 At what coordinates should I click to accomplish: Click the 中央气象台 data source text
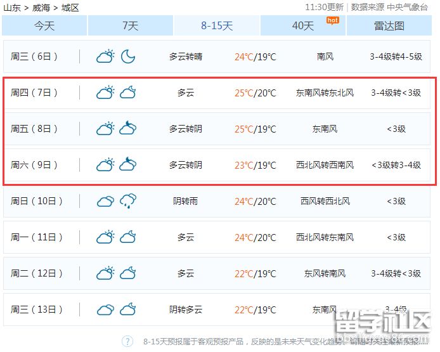408,7
